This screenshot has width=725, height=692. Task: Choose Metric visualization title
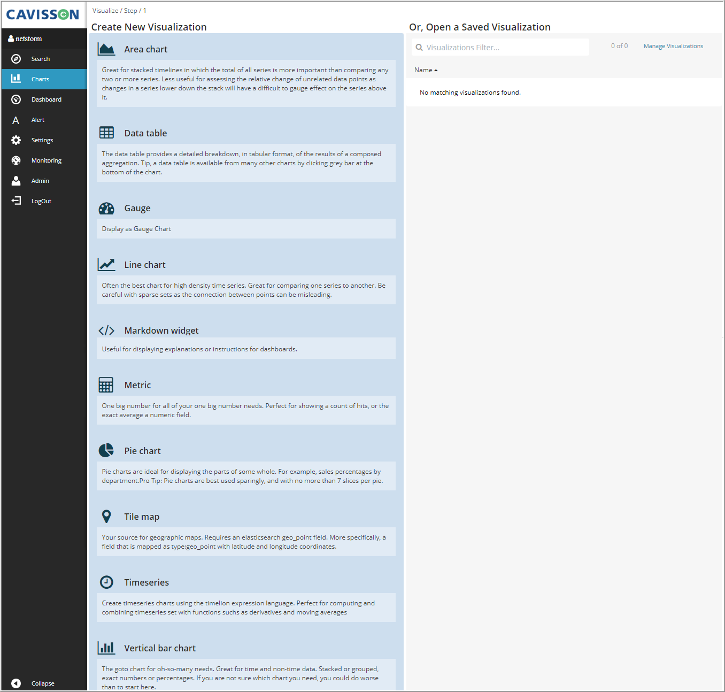[x=137, y=385]
